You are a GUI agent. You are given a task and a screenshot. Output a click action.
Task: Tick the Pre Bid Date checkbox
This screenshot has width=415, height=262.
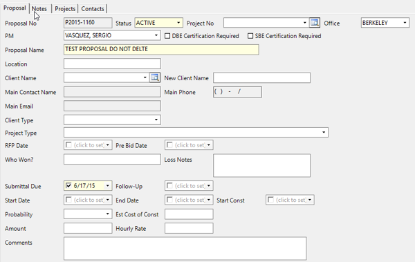(169, 144)
